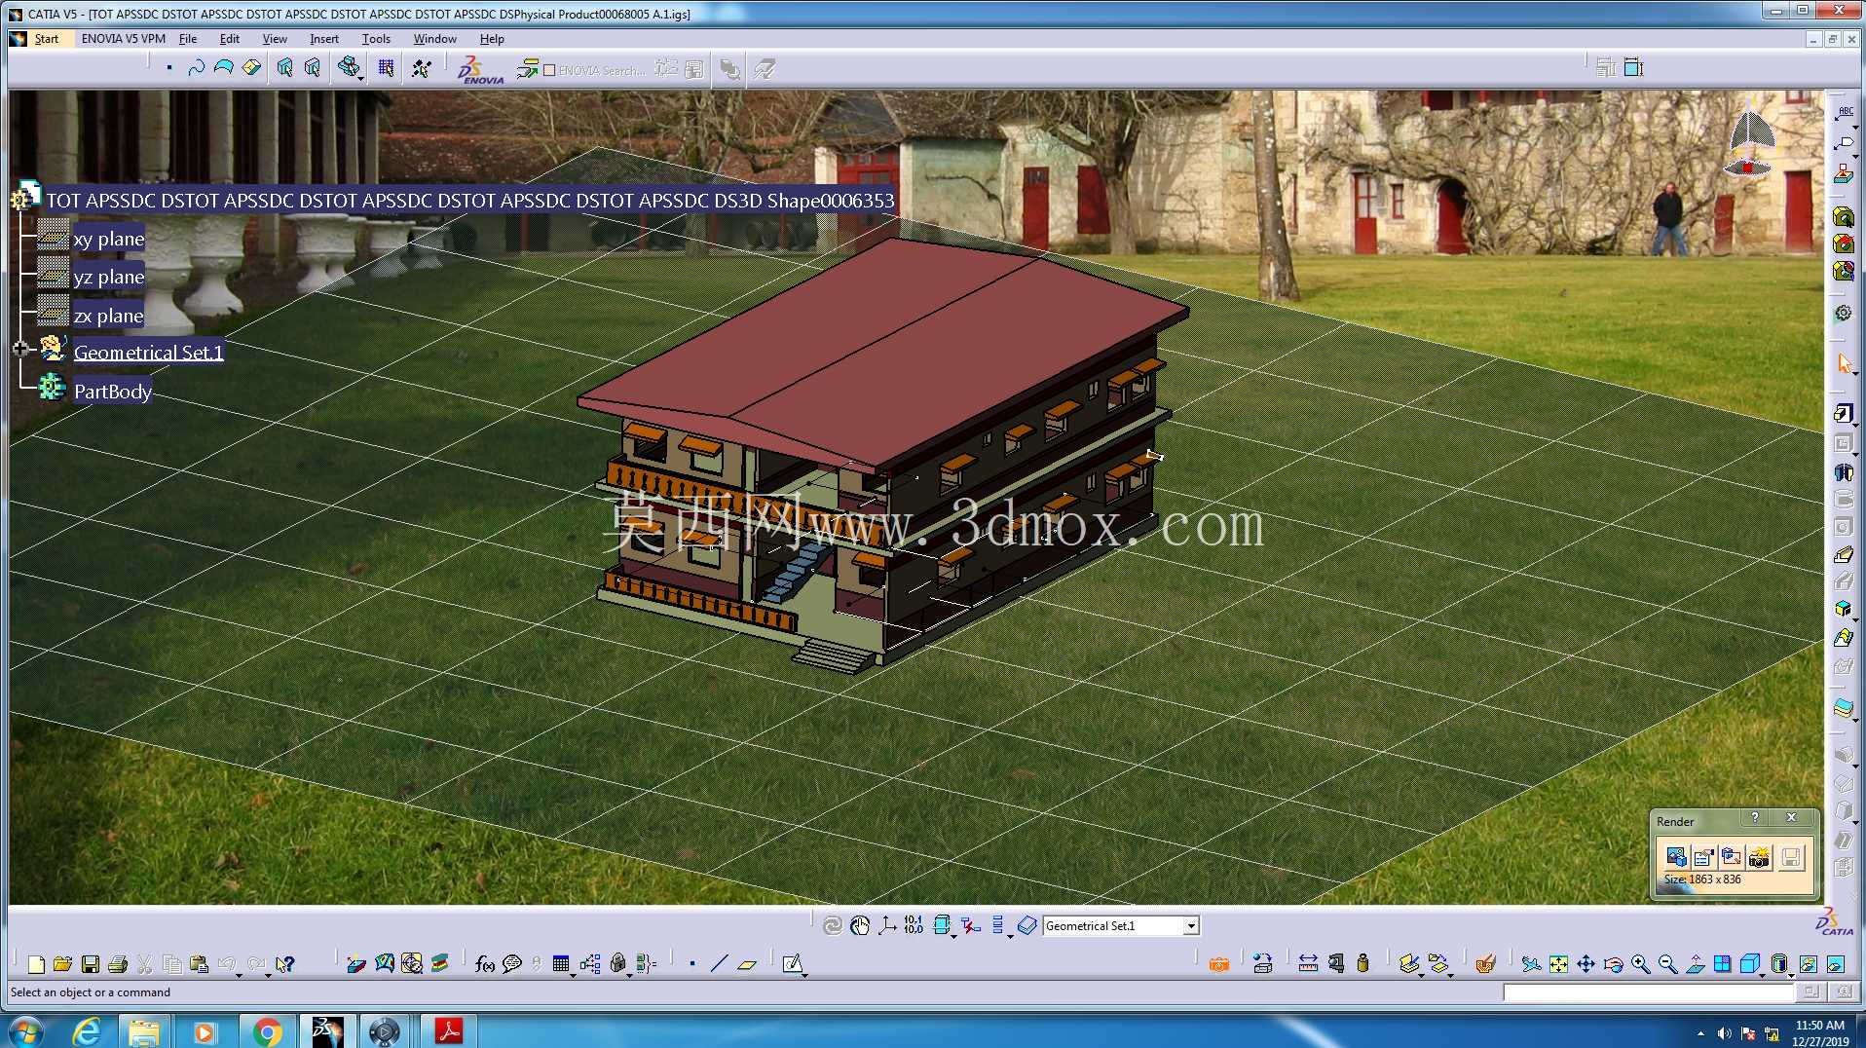Click Swap Visible Space icon

click(x=1836, y=964)
